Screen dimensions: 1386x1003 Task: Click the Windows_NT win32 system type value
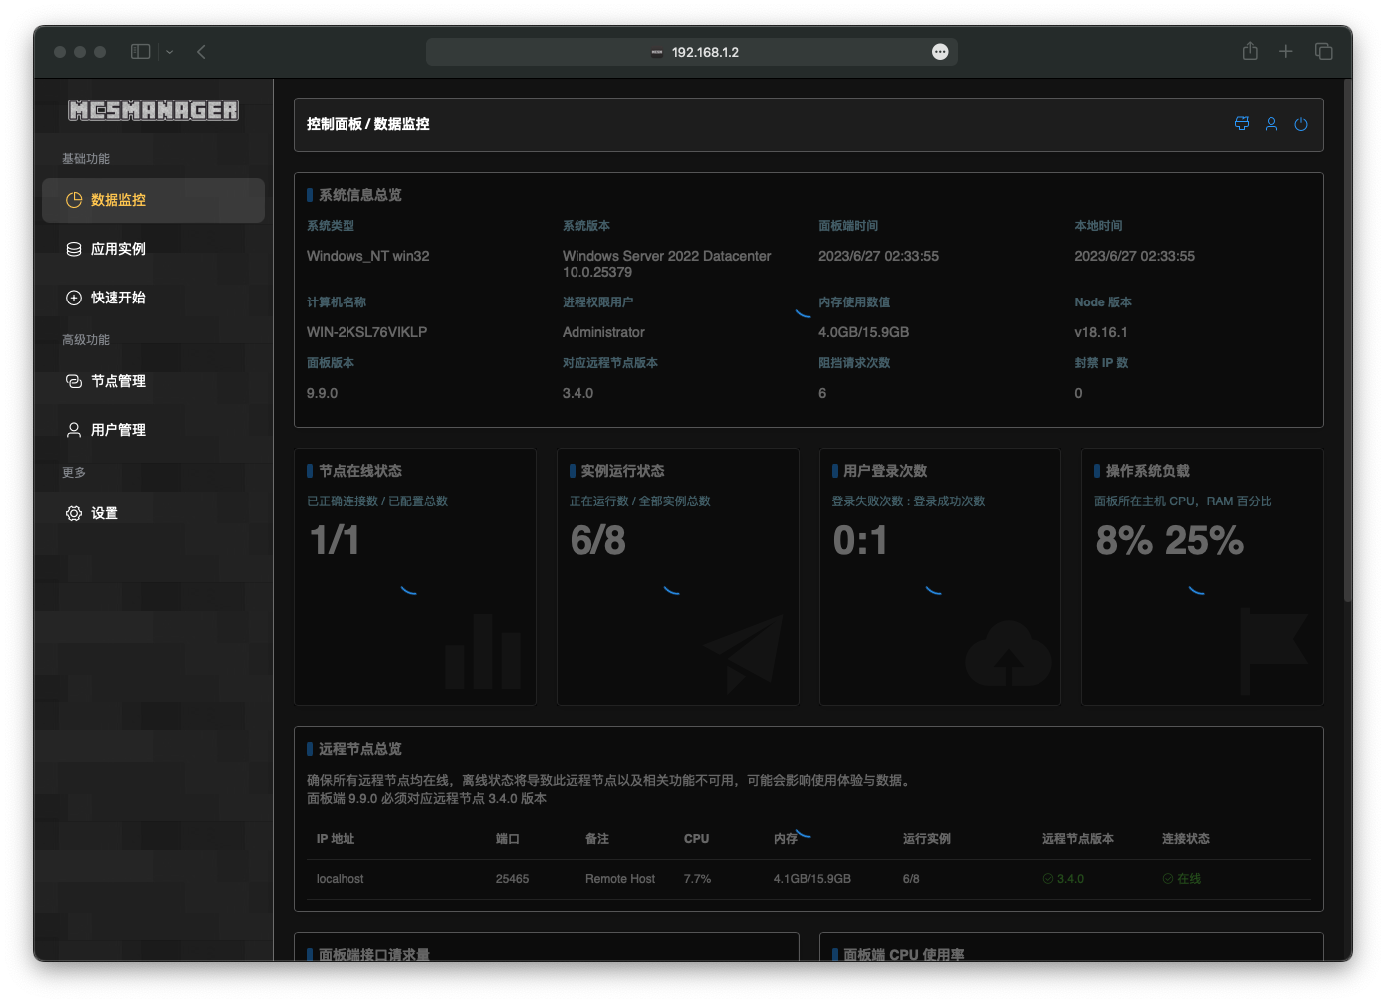(x=368, y=256)
